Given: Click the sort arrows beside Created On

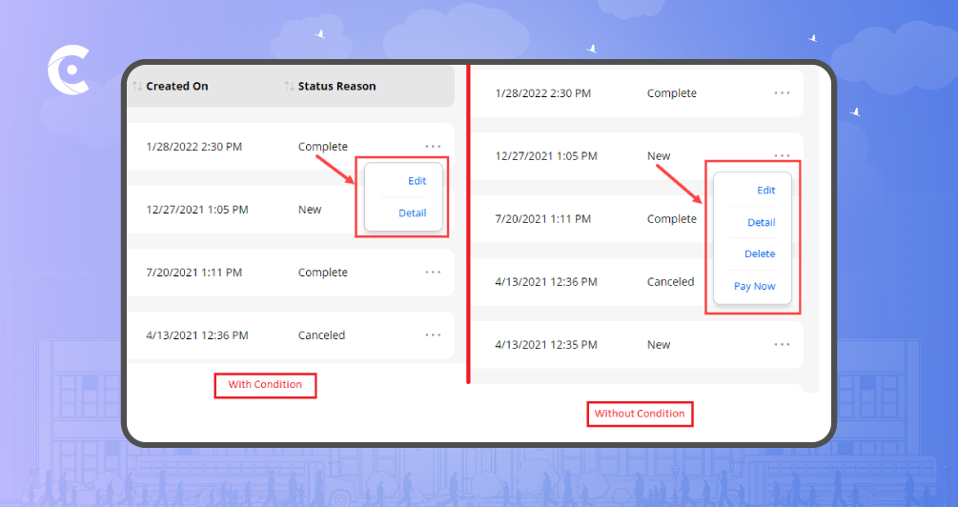Looking at the screenshot, I should pyautogui.click(x=137, y=87).
